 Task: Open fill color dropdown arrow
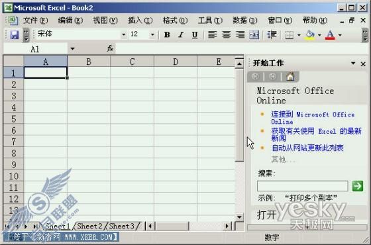point(319,35)
